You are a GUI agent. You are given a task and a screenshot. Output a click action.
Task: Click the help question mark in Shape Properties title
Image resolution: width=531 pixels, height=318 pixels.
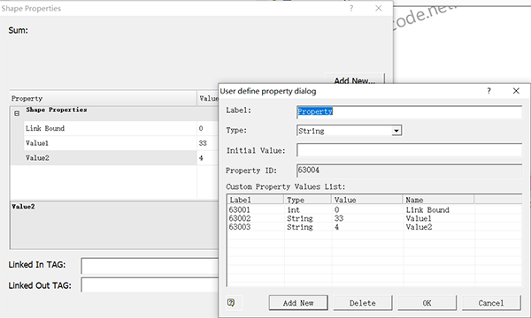pyautogui.click(x=351, y=8)
